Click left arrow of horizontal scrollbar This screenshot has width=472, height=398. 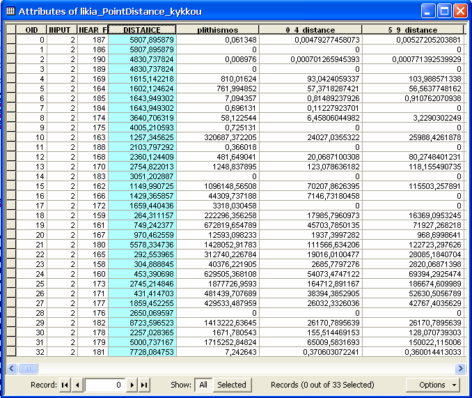tap(12, 368)
